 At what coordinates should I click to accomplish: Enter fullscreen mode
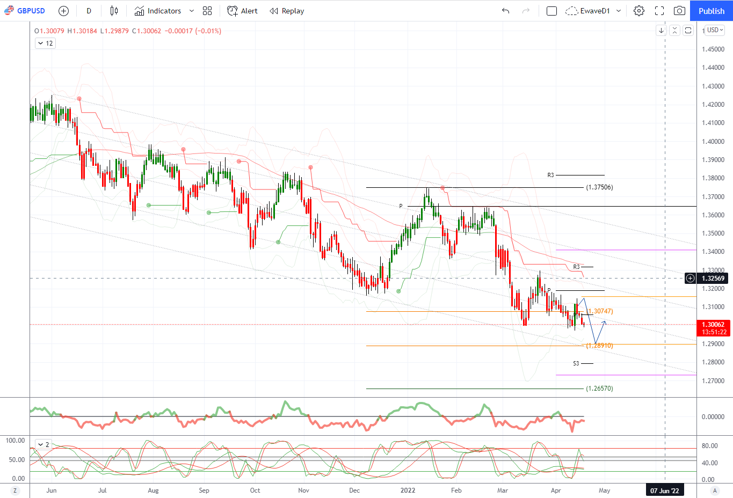pyautogui.click(x=659, y=11)
